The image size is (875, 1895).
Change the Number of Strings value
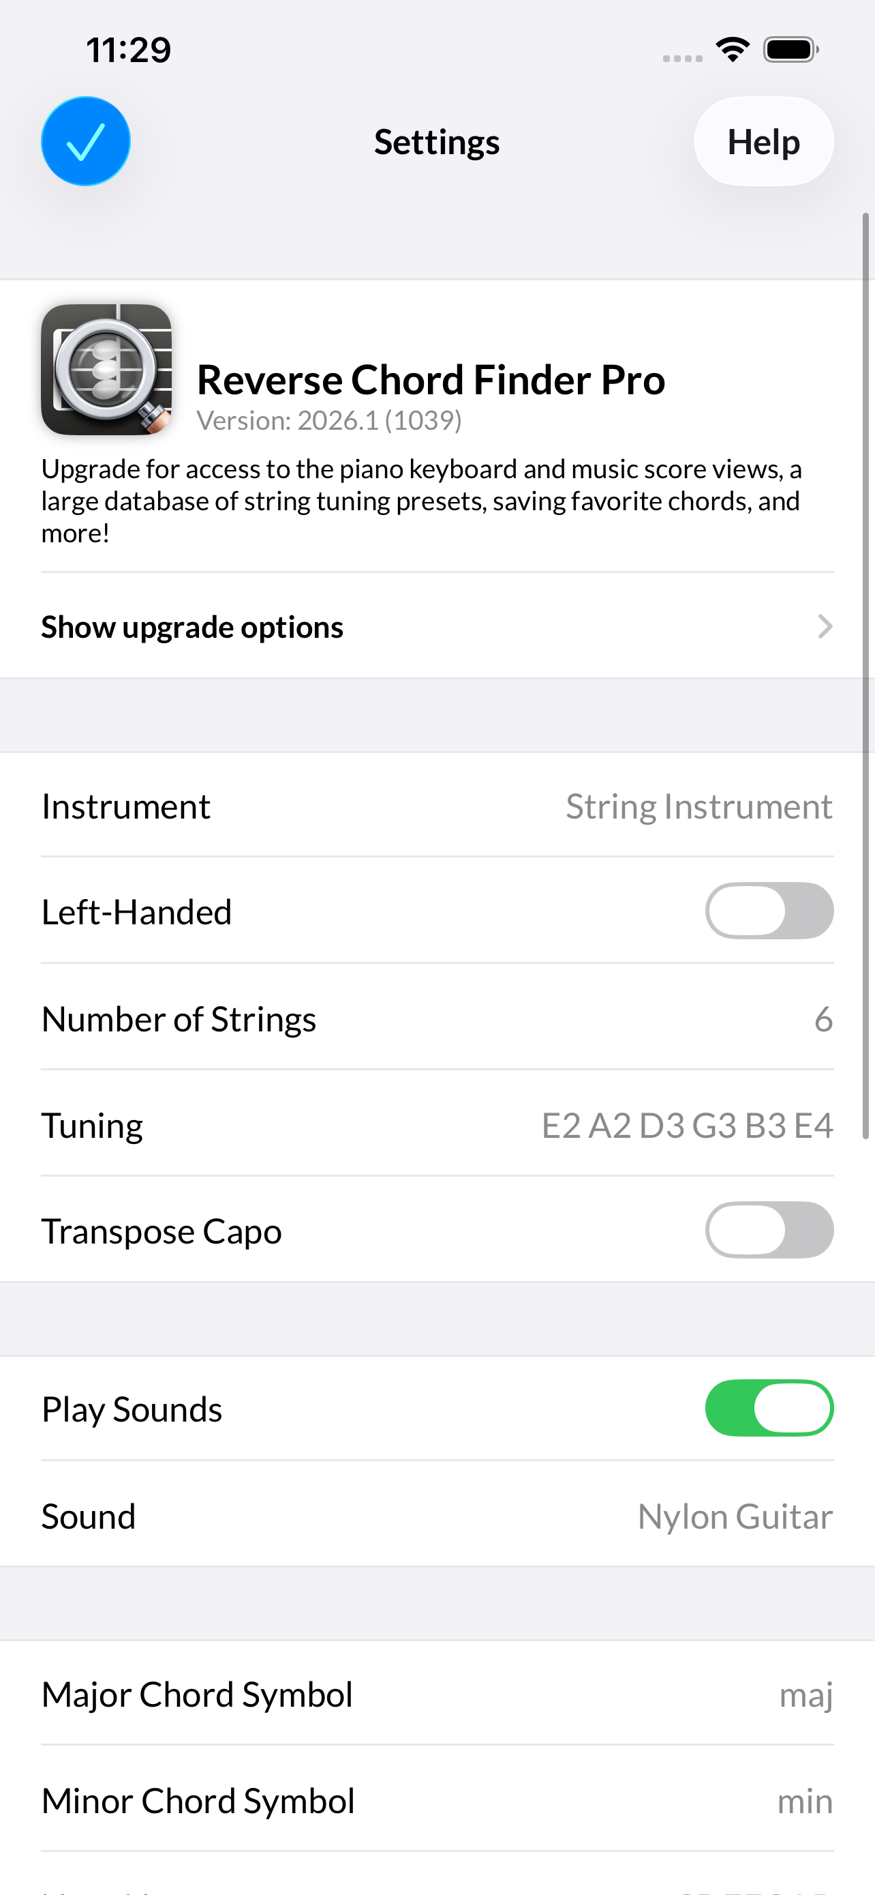point(437,1019)
